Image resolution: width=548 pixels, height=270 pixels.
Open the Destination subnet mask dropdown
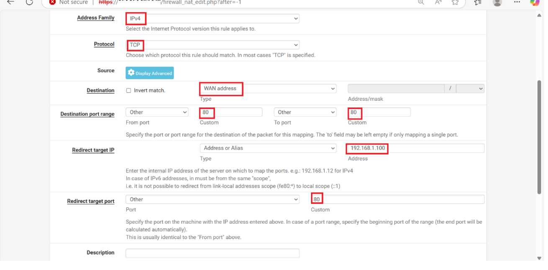[470, 89]
